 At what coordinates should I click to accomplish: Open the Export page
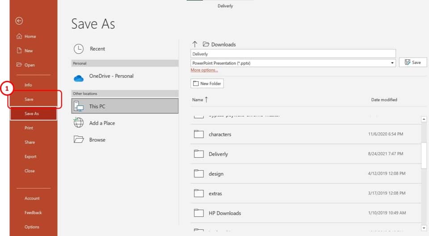(30, 156)
